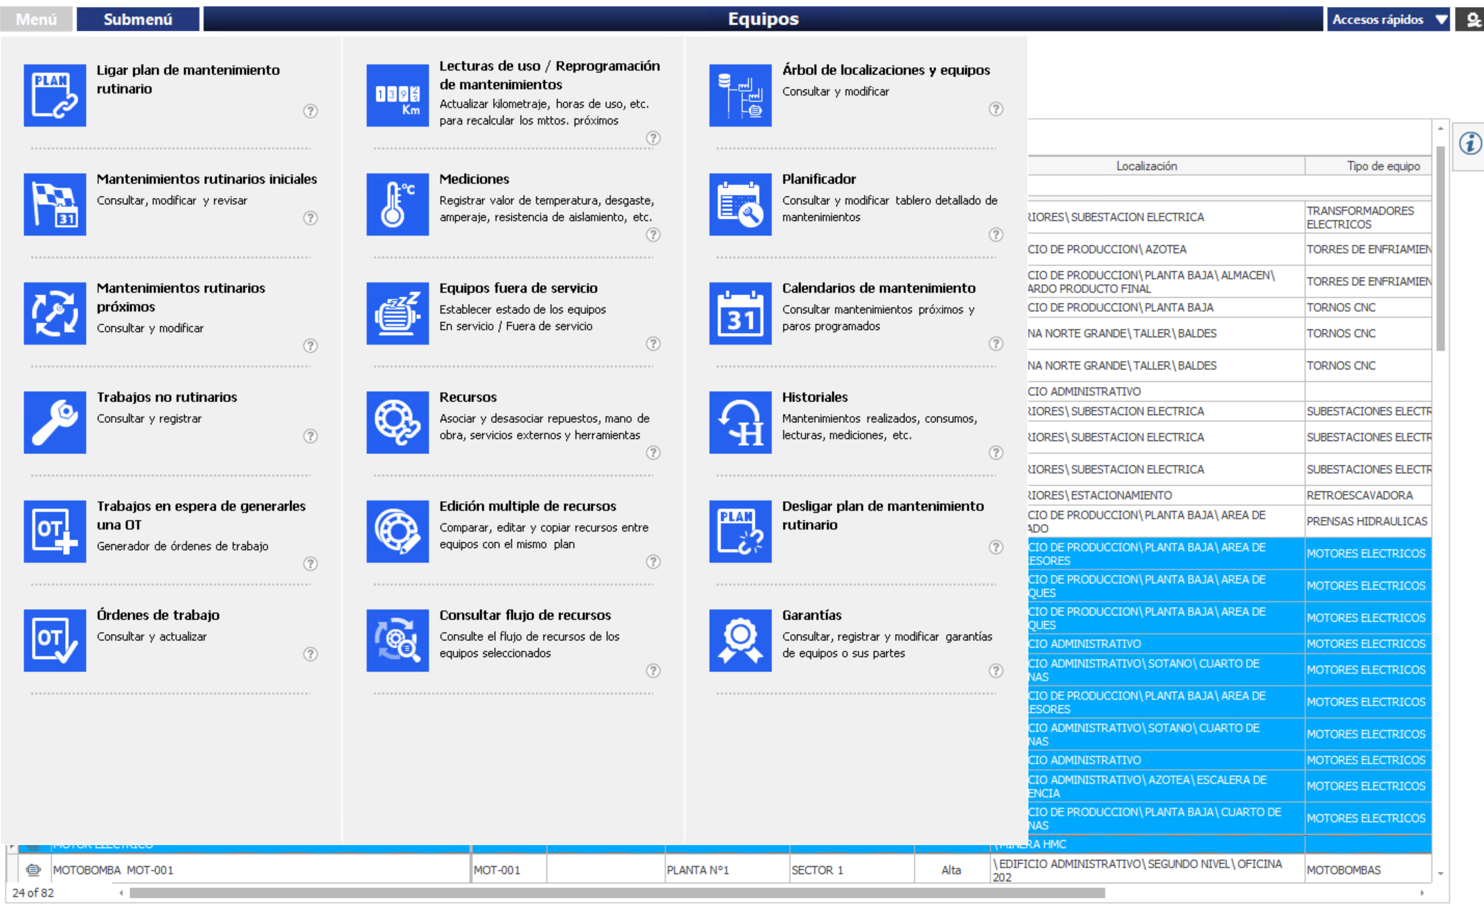Click the information icon on right edge
Image resolution: width=1484 pixels, height=904 pixels.
coord(1470,144)
